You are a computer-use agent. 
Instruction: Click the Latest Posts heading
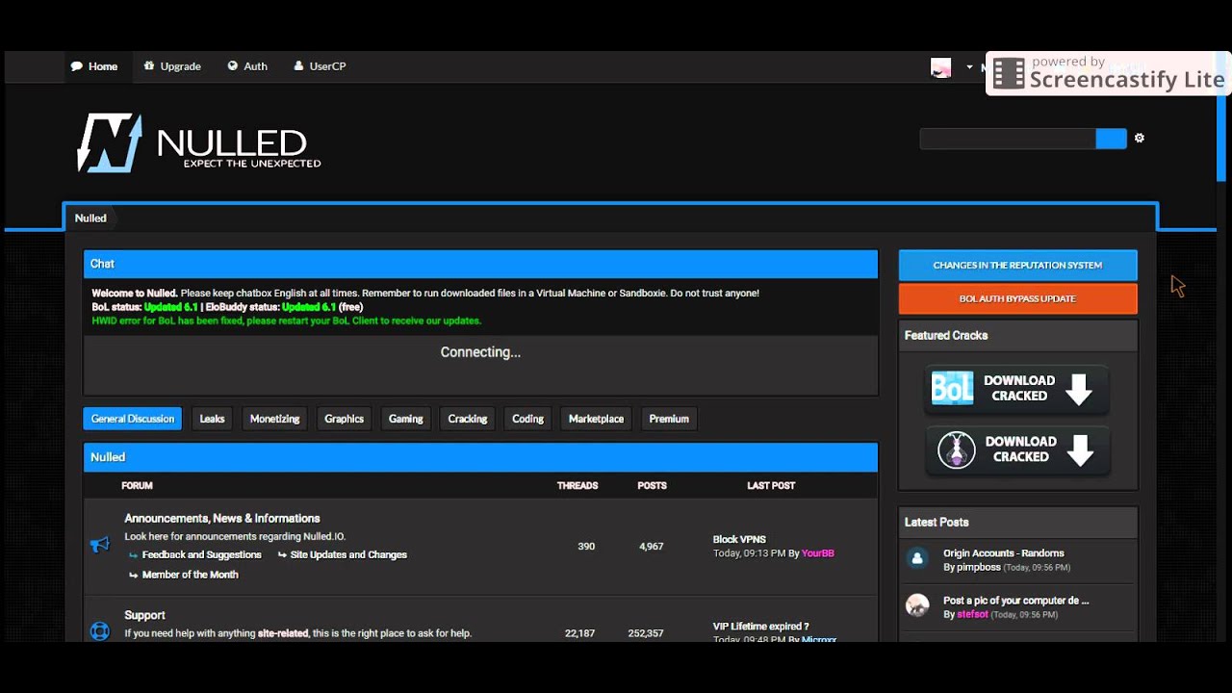[x=937, y=523]
